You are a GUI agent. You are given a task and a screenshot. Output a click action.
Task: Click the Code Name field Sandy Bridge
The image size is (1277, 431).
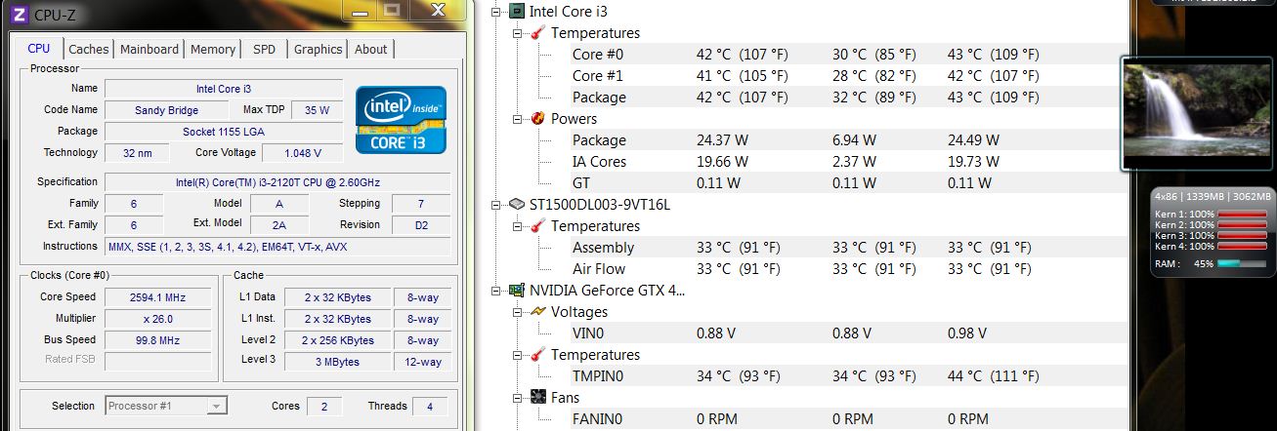pyautogui.click(x=166, y=110)
